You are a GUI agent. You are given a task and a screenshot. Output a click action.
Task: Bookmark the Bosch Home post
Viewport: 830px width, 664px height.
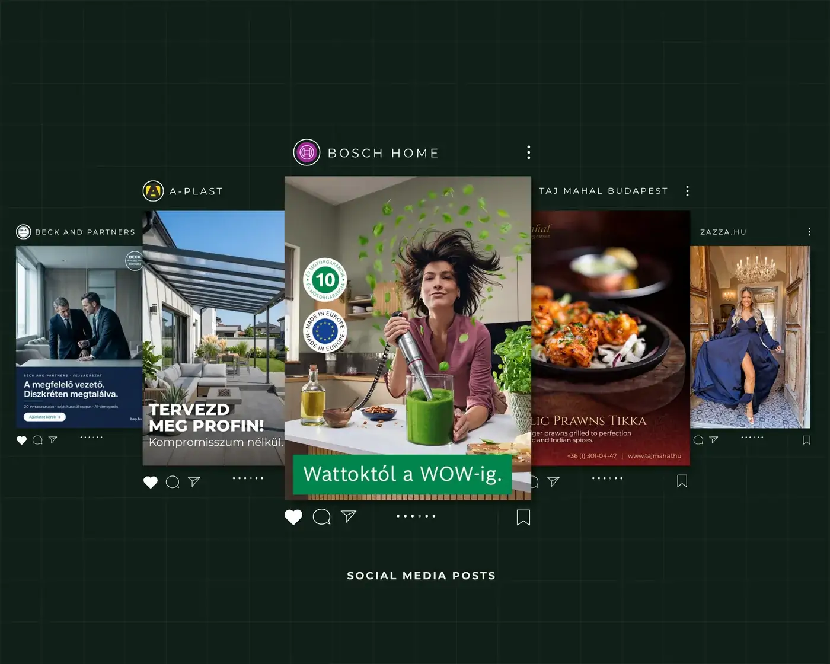[523, 518]
